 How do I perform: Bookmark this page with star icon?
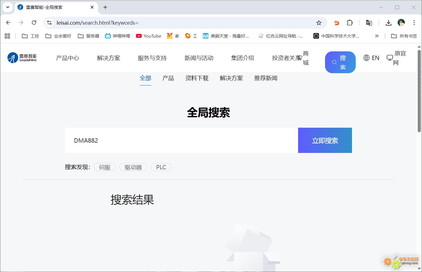(x=319, y=23)
